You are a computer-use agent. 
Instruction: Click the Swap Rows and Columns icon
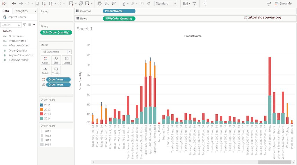99,3
